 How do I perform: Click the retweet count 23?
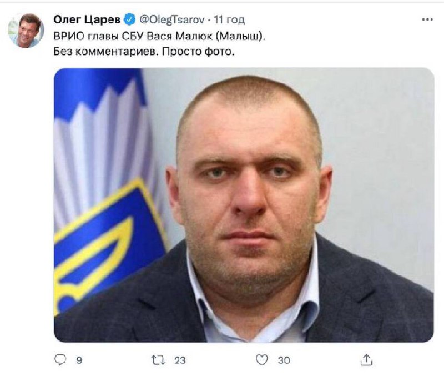point(180,360)
